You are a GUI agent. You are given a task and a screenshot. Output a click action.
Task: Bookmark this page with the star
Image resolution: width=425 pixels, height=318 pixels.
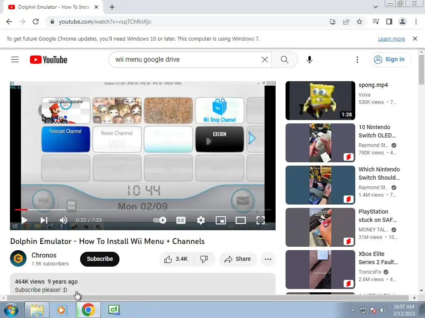(359, 22)
